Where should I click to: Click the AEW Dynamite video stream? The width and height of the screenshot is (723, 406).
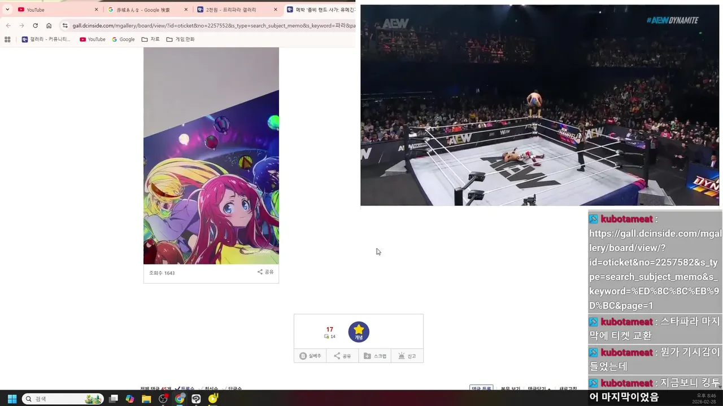tap(540, 105)
